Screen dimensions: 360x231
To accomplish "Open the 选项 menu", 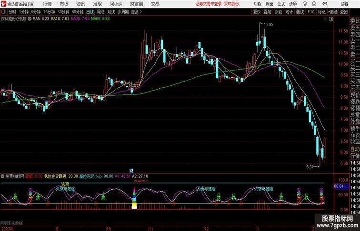I will pyautogui.click(x=293, y=4).
